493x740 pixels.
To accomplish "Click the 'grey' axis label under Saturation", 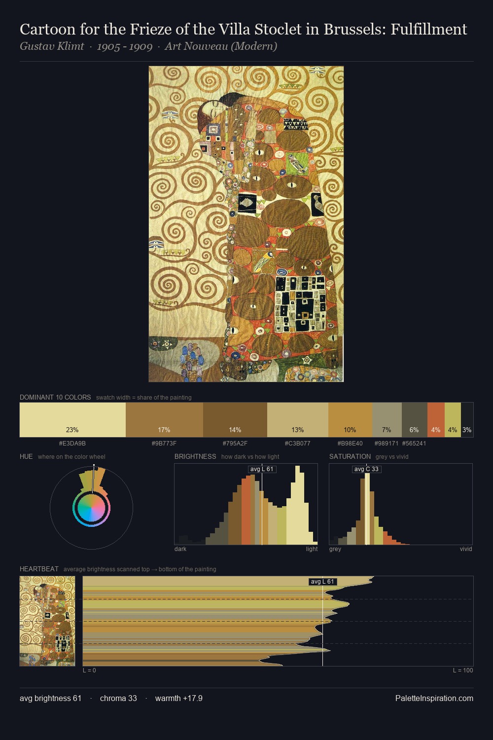I will pyautogui.click(x=335, y=549).
